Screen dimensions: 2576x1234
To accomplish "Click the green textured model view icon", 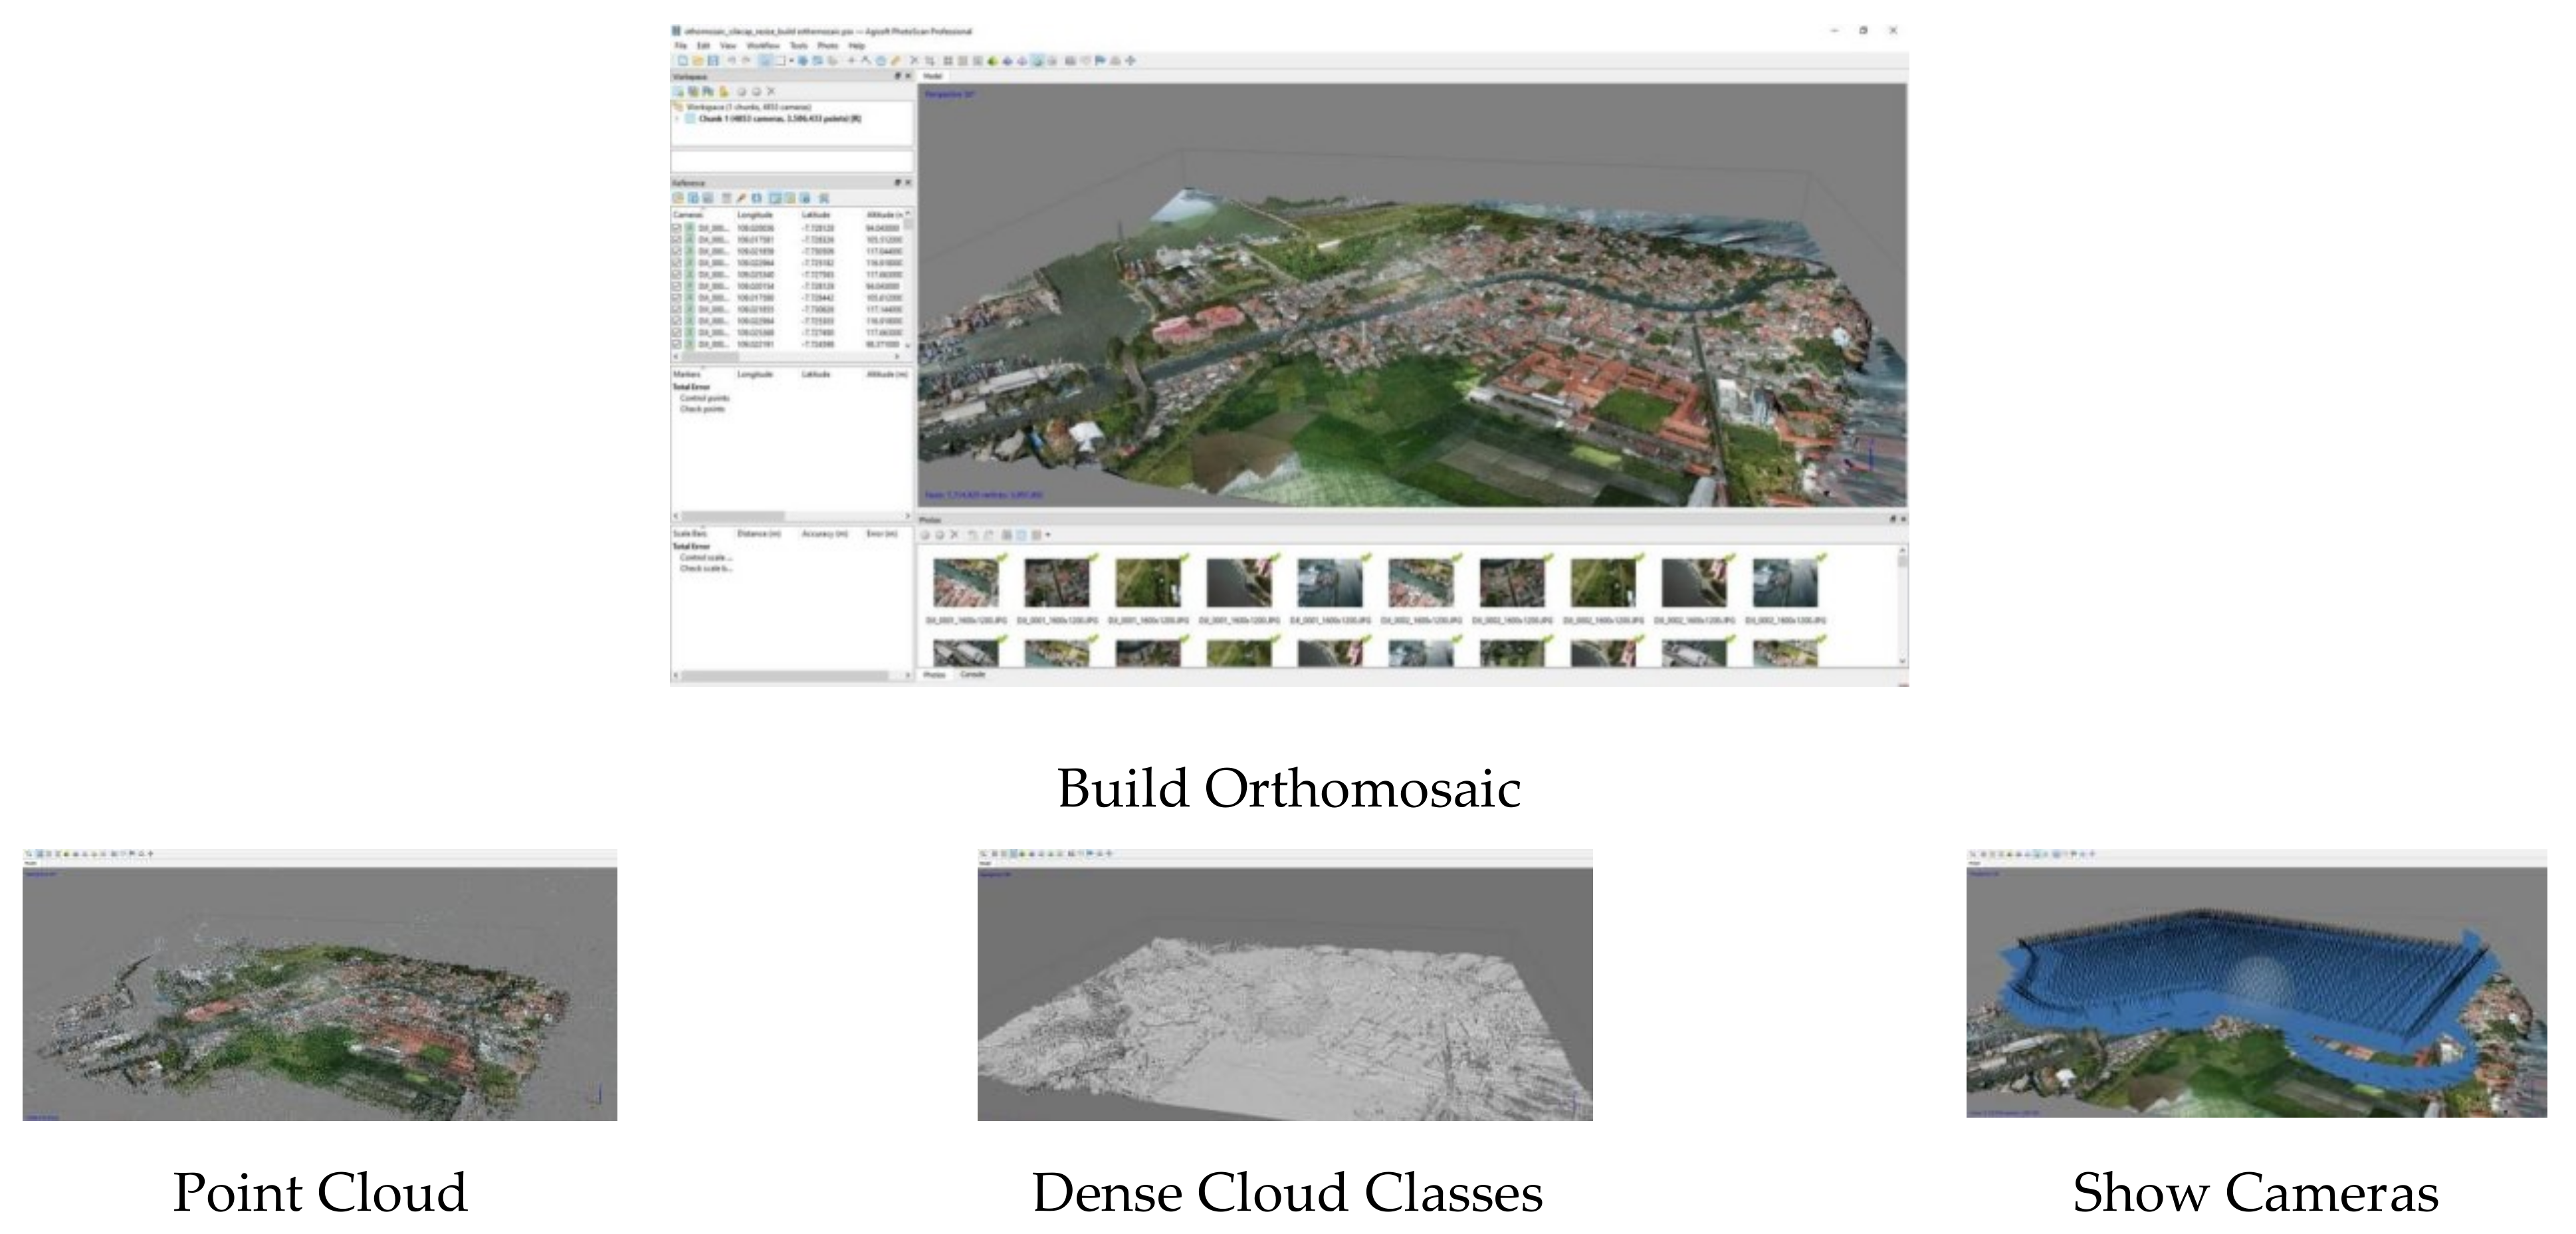I will 993,61.
